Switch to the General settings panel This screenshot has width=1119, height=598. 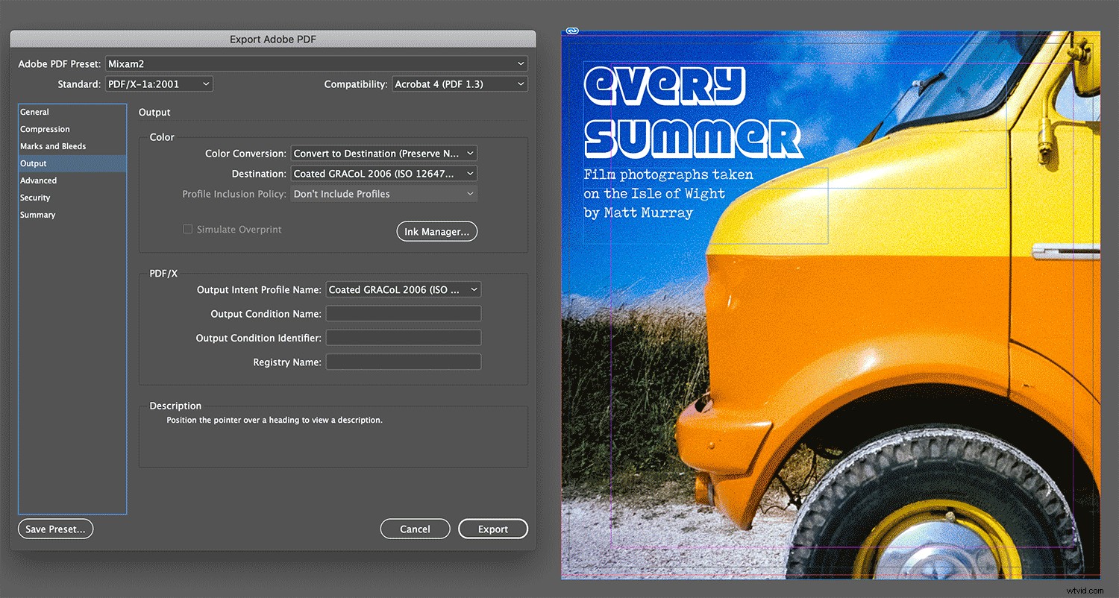[34, 112]
